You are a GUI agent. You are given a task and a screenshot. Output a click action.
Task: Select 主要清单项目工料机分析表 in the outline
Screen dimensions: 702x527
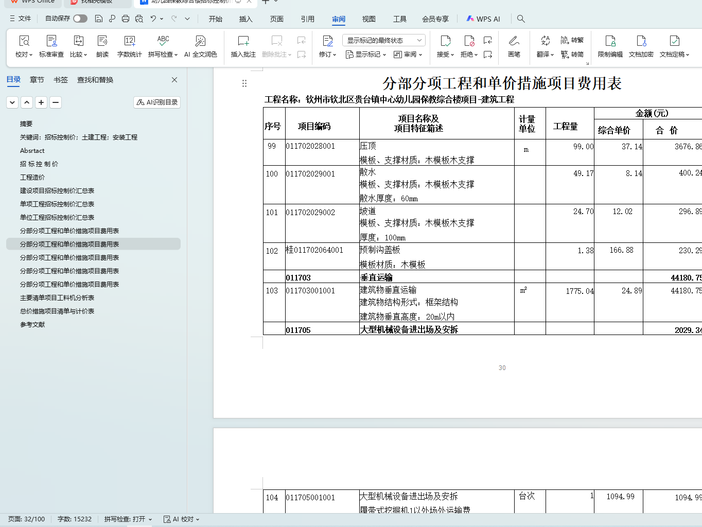point(57,298)
